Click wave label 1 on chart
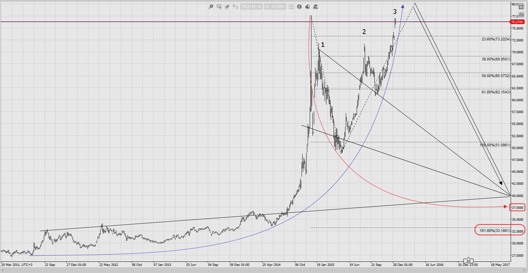The width and height of the screenshot is (528, 273). 323,45
